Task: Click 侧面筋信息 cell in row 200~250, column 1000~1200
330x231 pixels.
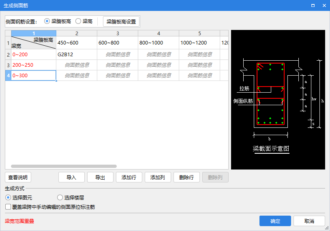Action: [x=199, y=65]
